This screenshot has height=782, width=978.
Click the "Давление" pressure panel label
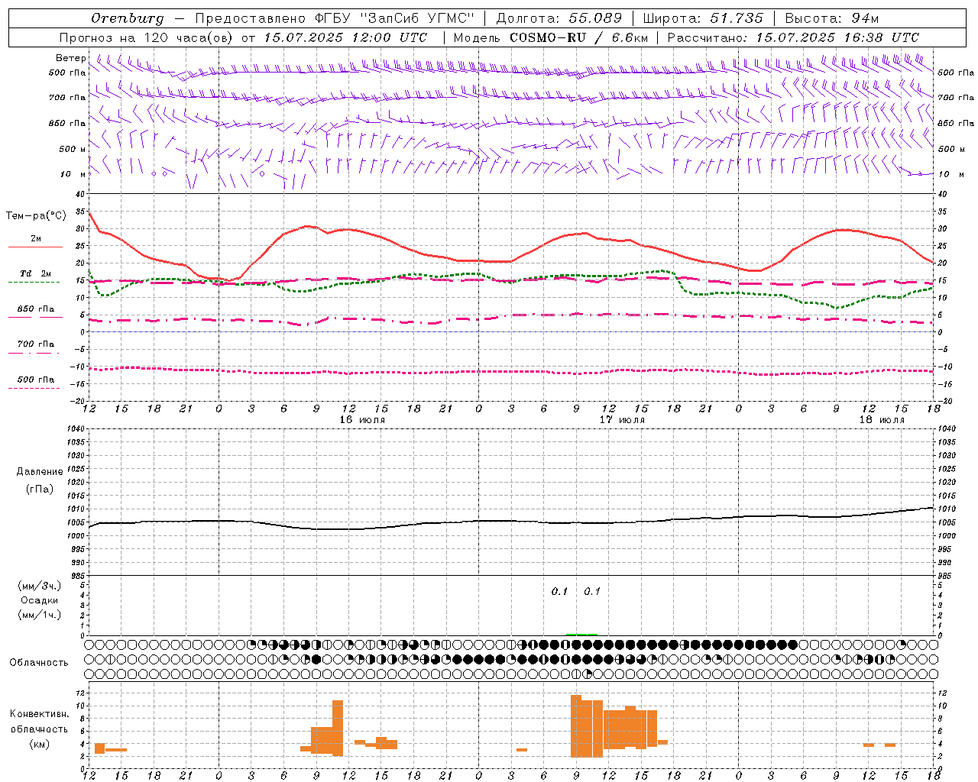pyautogui.click(x=40, y=472)
